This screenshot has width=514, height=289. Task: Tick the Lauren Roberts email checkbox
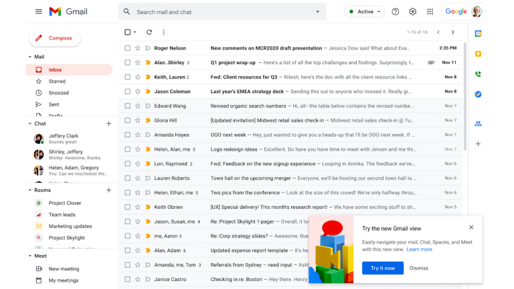click(128, 178)
